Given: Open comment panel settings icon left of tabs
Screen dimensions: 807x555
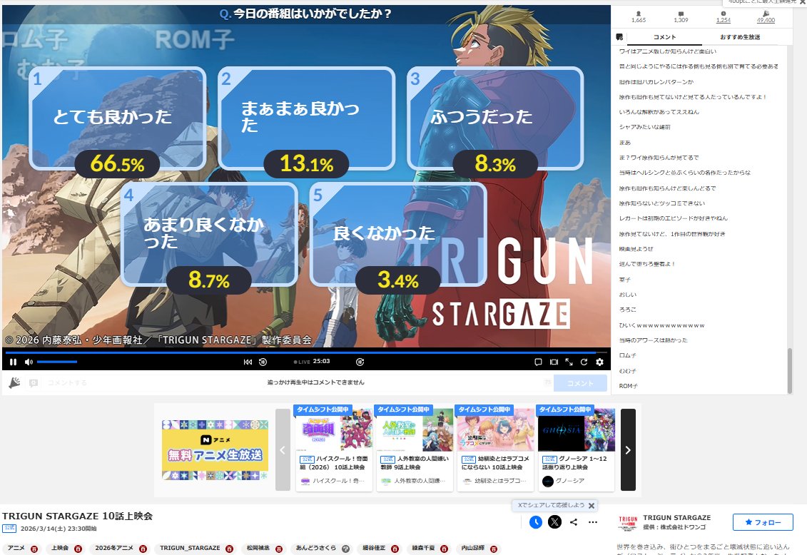Looking at the screenshot, I should click(x=619, y=37).
